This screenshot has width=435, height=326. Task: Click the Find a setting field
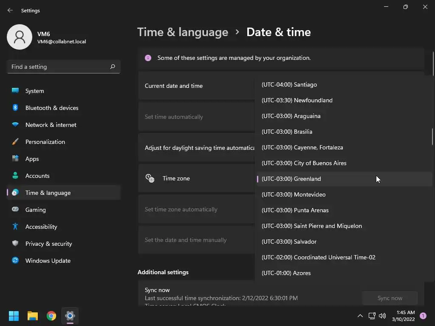[64, 67]
